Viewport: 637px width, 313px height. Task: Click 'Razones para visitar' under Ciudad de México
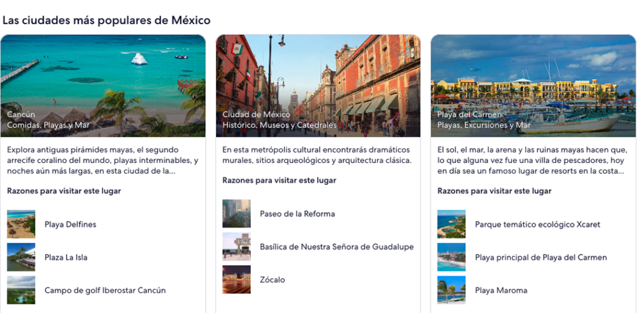pyautogui.click(x=279, y=180)
